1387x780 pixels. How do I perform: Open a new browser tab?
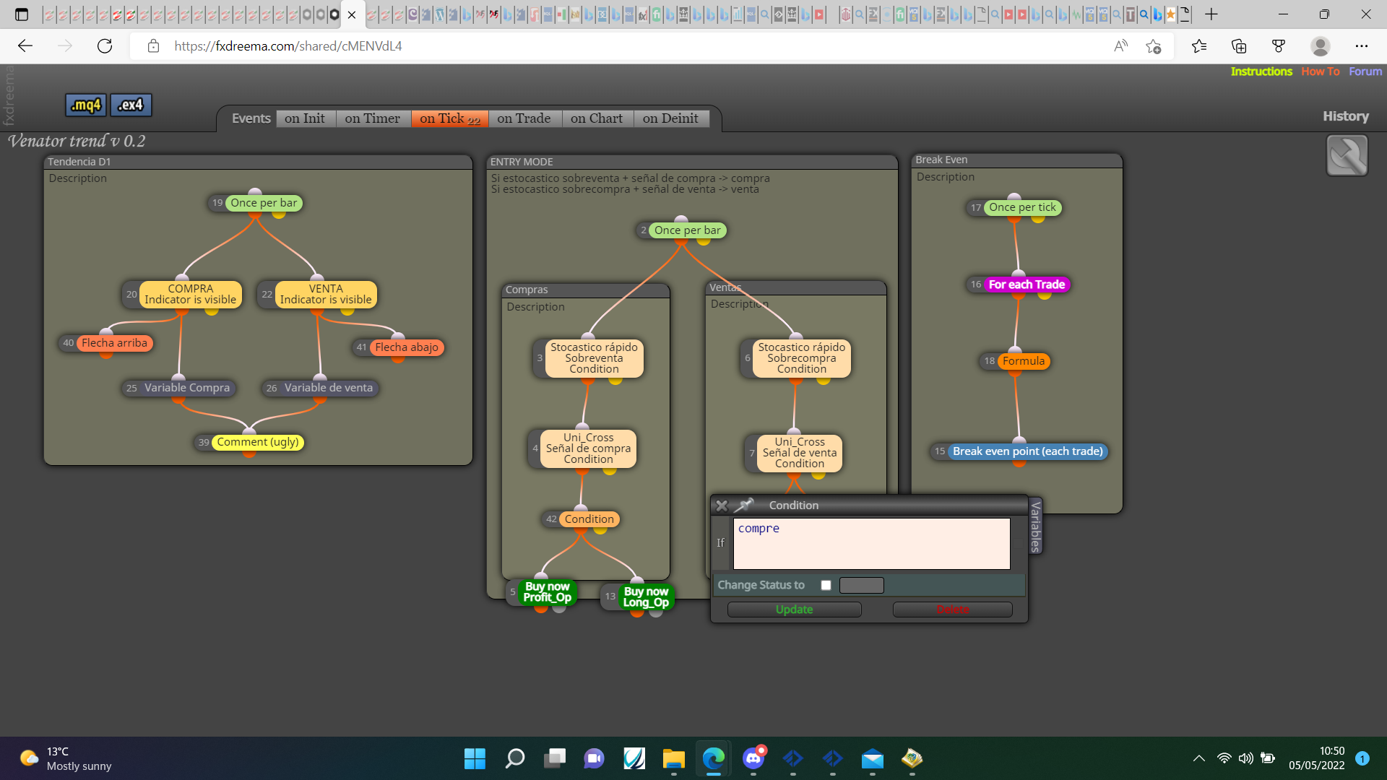pyautogui.click(x=1211, y=14)
